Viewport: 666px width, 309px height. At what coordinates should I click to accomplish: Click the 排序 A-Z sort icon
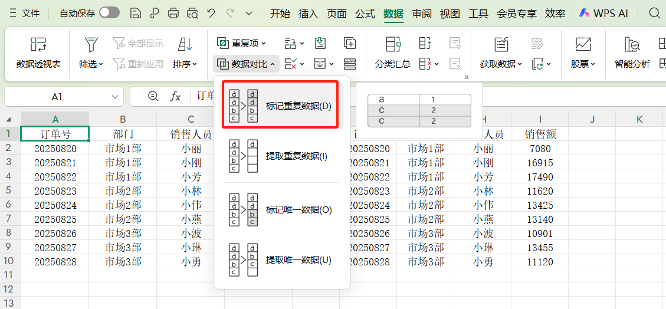[x=185, y=44]
